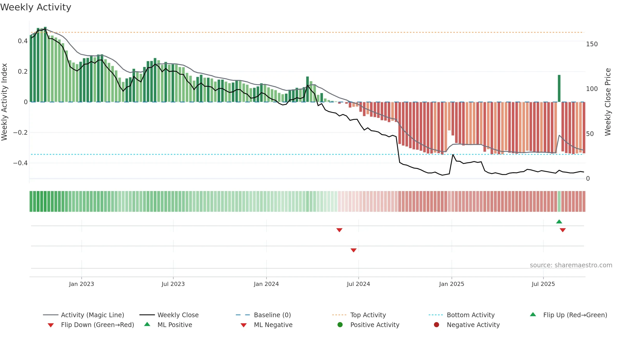
Task: Click the Flip Up green triangle legend icon
Action: click(533, 314)
